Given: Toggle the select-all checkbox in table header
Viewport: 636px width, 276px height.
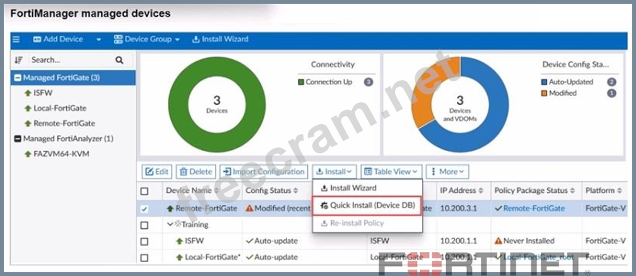Looking at the screenshot, I should click(144, 191).
